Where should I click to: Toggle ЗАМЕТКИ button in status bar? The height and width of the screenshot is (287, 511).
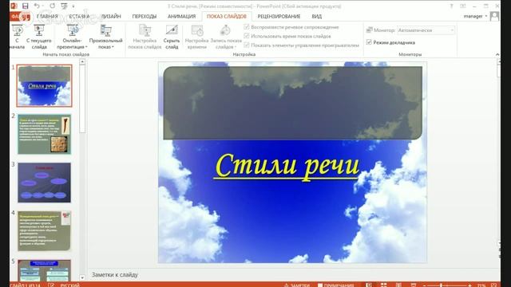[296, 285]
